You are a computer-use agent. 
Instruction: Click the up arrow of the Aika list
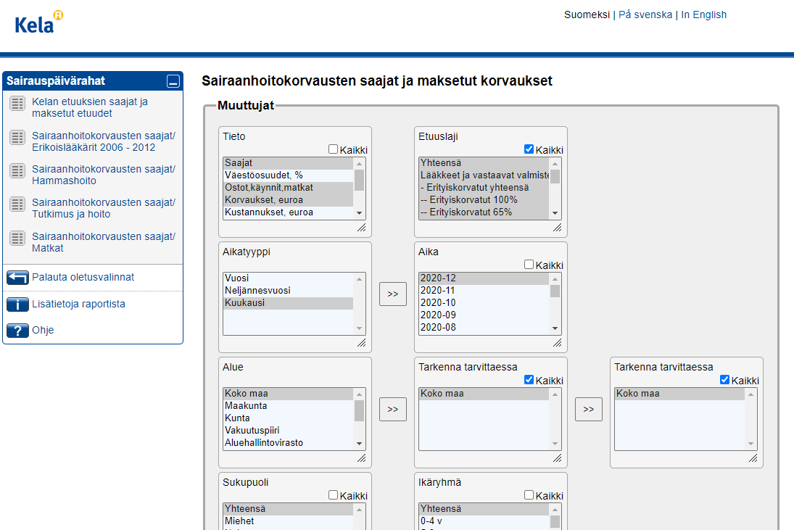(x=555, y=279)
